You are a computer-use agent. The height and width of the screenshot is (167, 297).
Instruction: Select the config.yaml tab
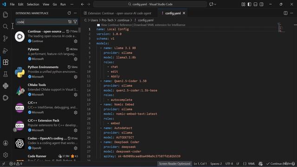(173, 13)
